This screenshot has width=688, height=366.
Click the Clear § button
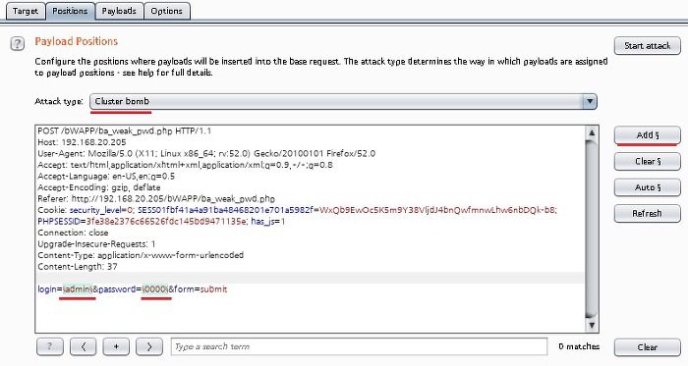pyautogui.click(x=647, y=162)
